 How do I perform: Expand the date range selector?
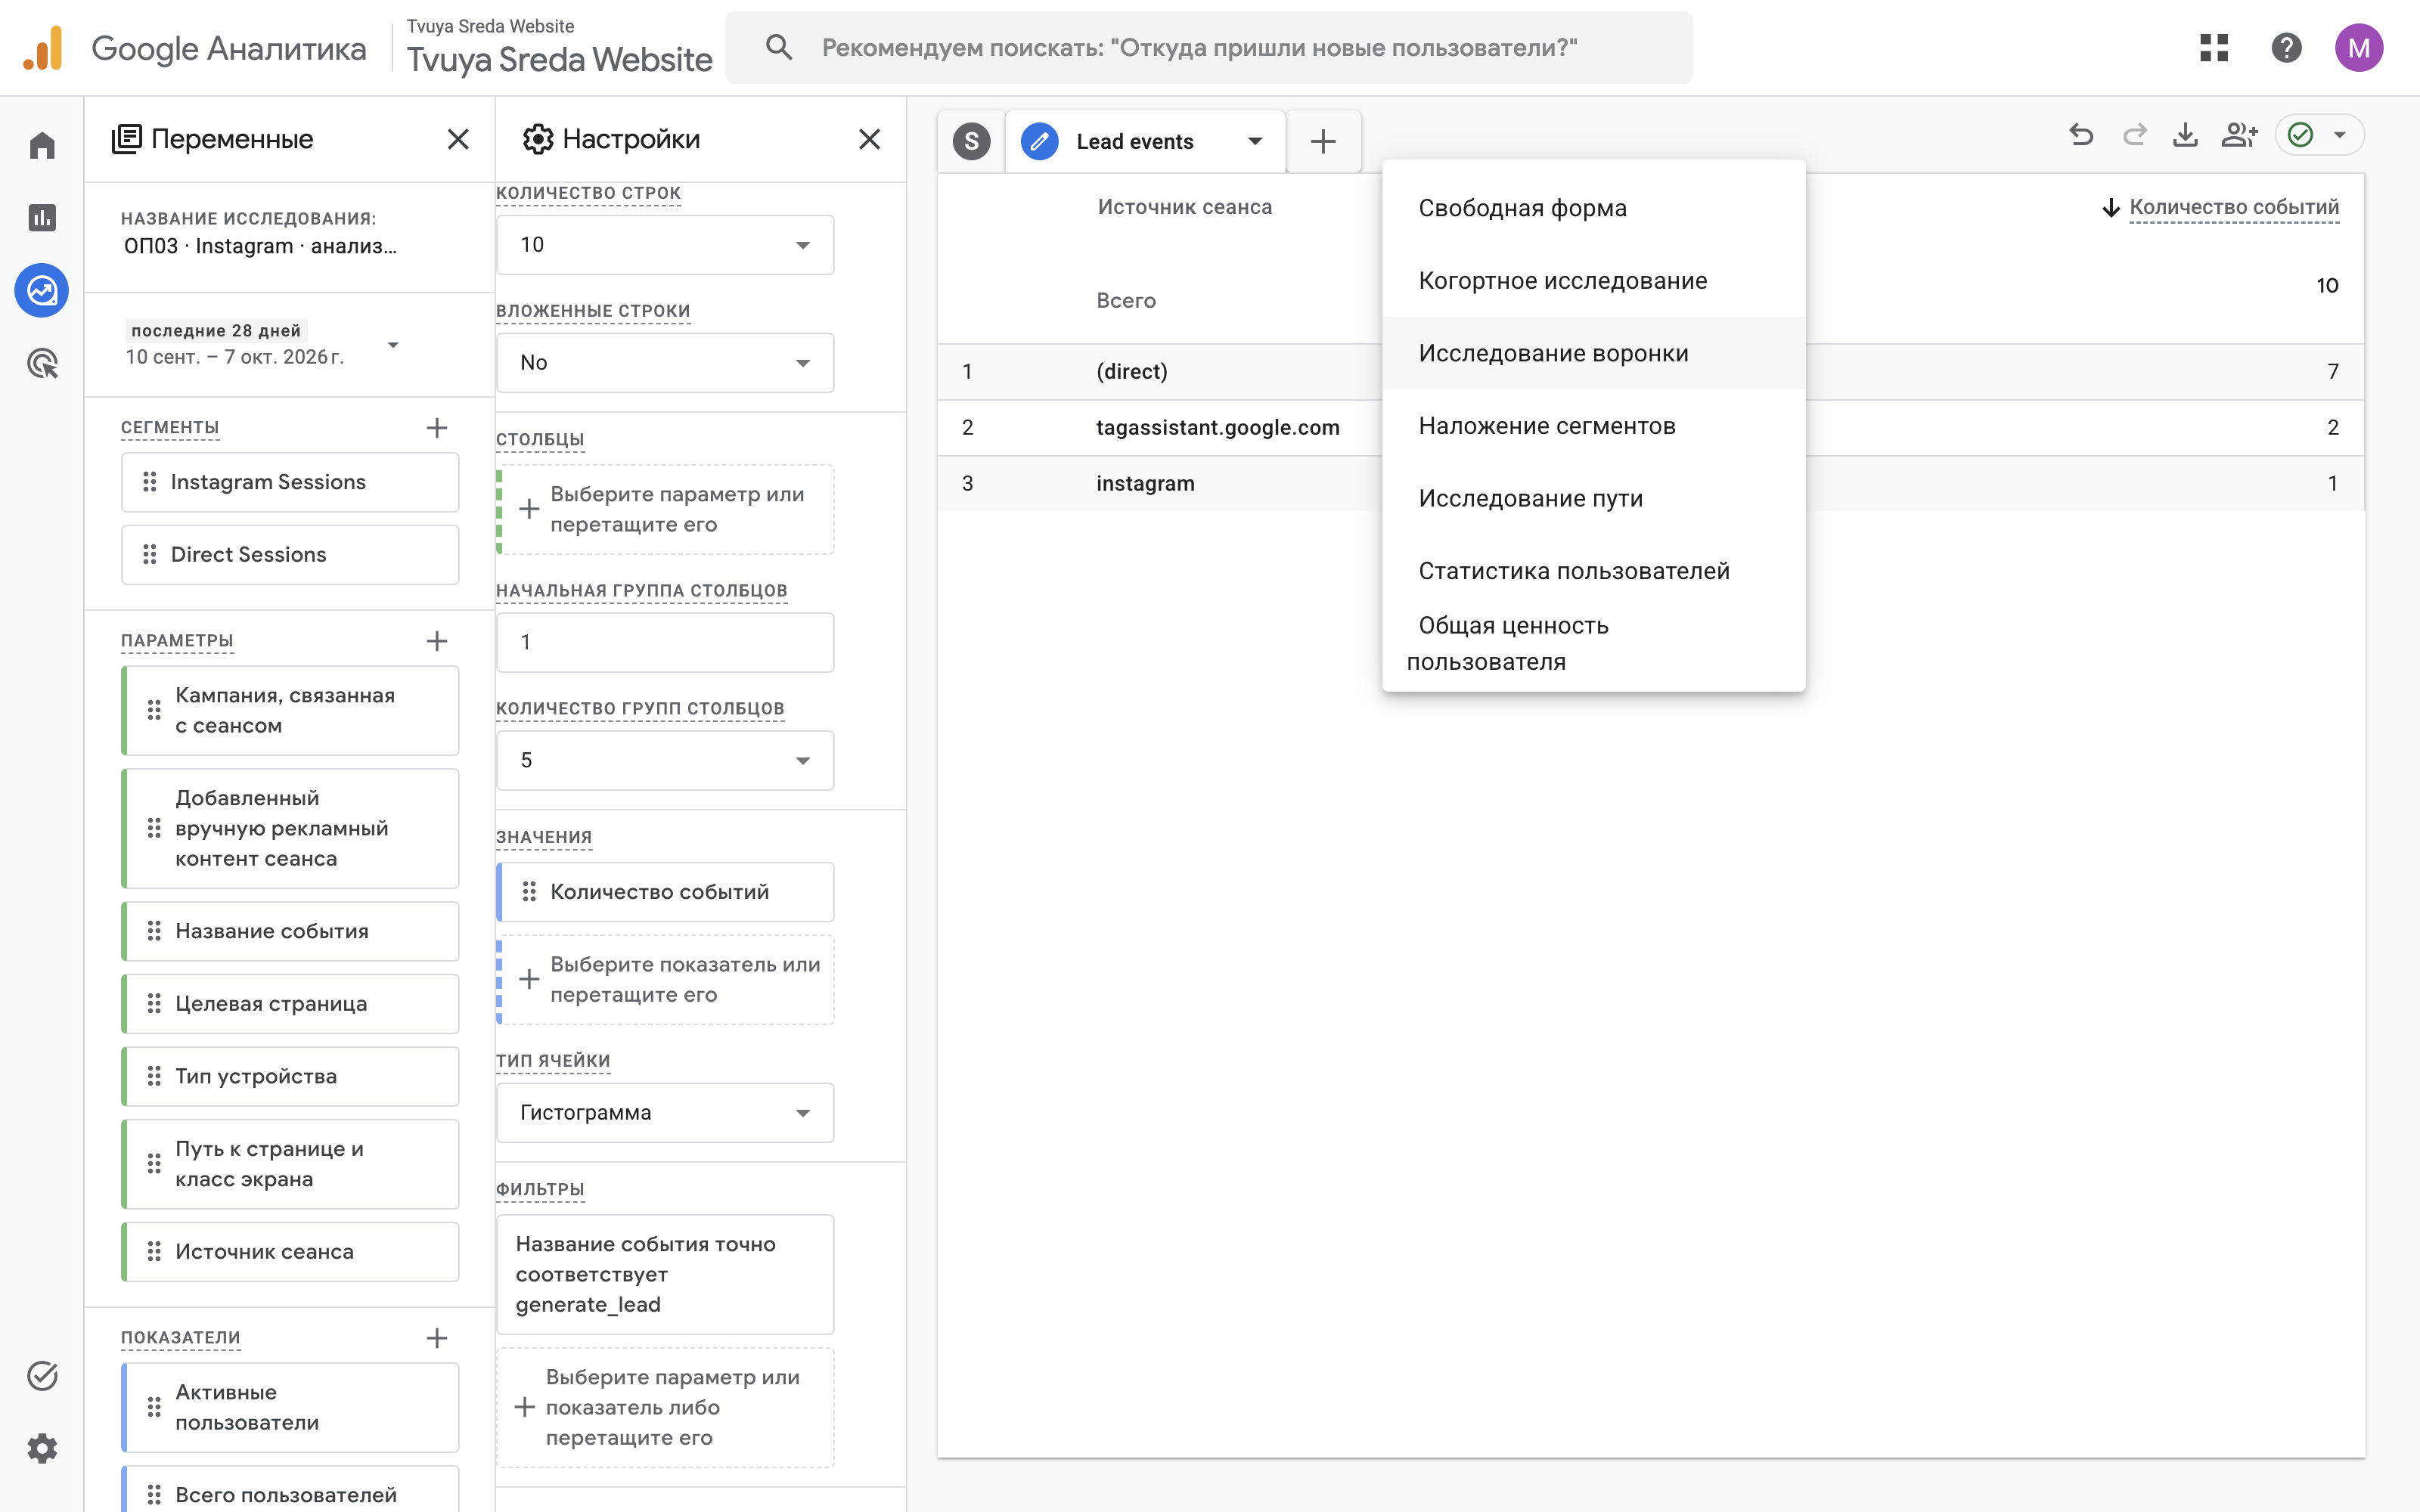point(393,345)
